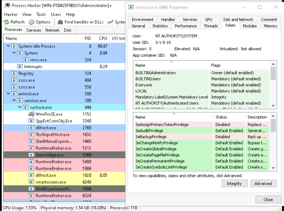Click the Properties window title icon
Viewport: 284px width, 211px height.
[x=131, y=7]
